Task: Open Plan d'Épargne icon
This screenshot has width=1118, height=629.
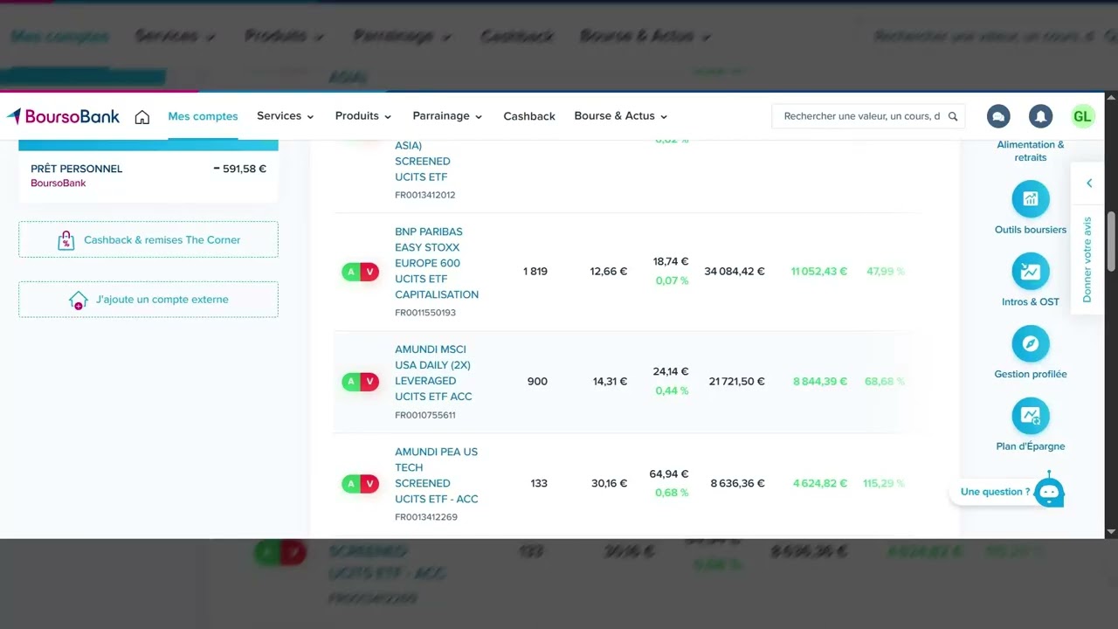Action: [x=1031, y=416]
